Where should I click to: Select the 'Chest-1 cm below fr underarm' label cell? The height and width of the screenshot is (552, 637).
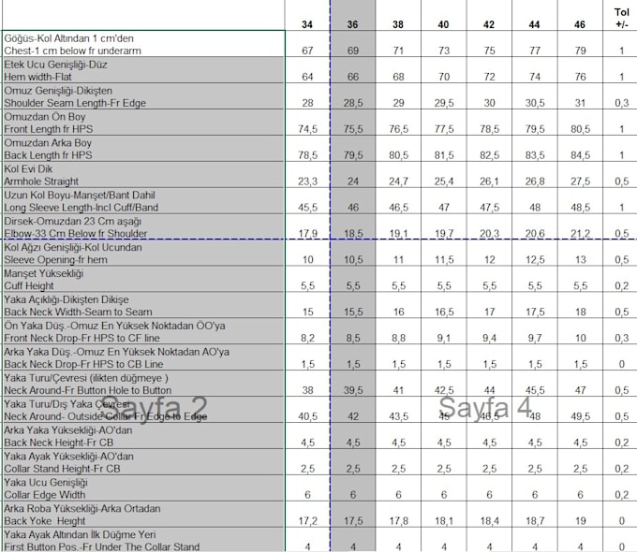[143, 44]
